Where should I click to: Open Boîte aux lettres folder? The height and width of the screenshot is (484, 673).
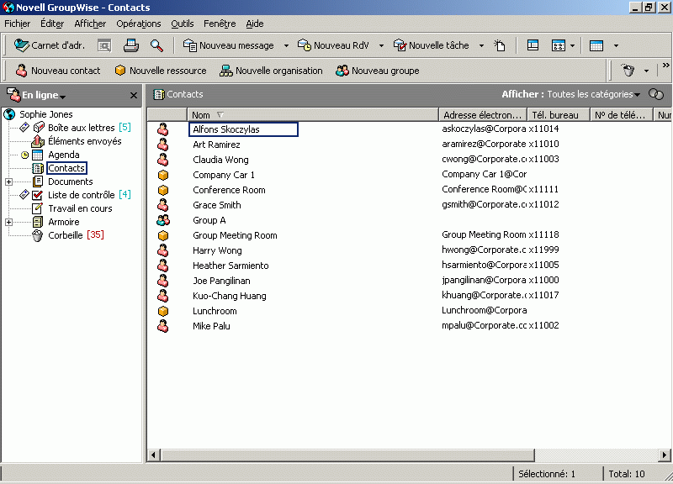tap(81, 128)
